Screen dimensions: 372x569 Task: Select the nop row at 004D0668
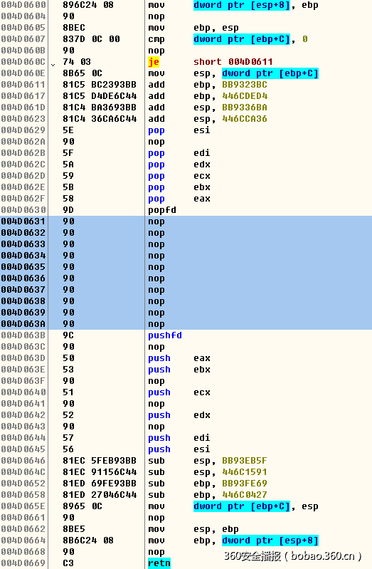coord(186,552)
